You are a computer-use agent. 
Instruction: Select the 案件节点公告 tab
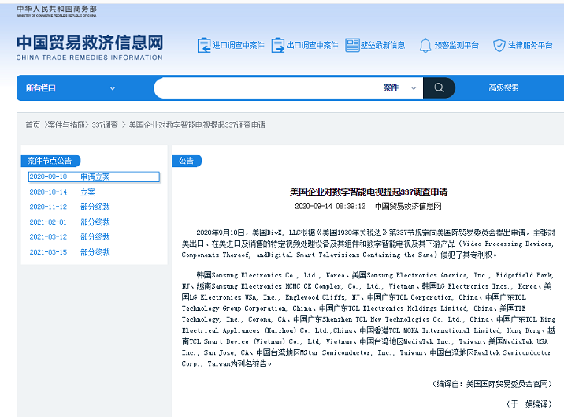[x=50, y=161]
